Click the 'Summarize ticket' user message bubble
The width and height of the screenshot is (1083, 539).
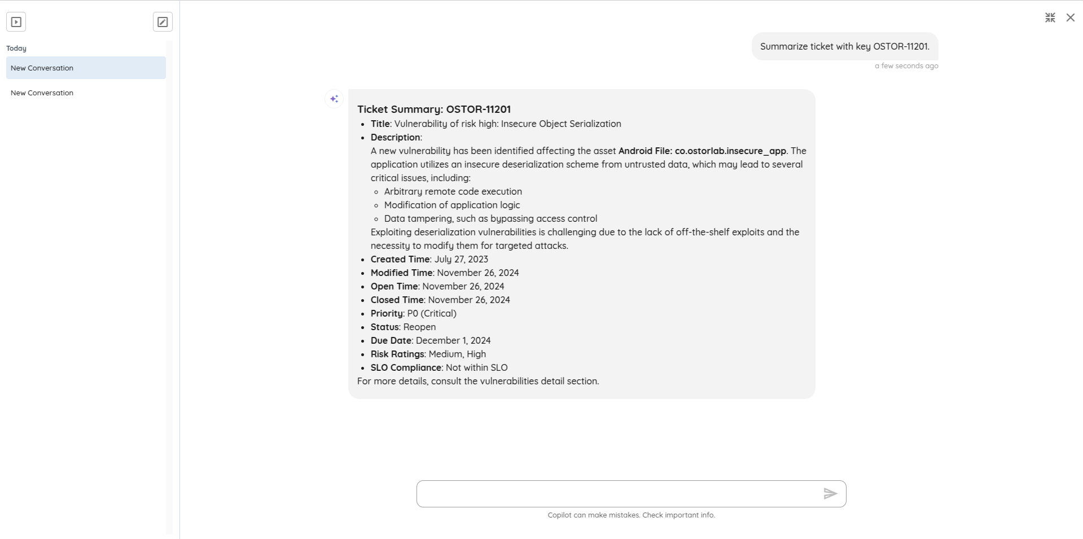click(844, 46)
